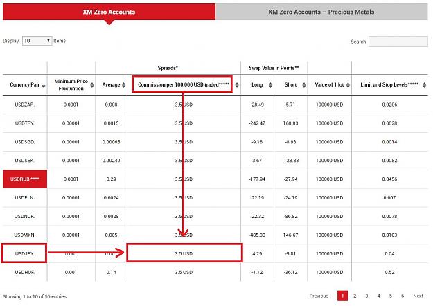Select the USDZAR. currency pair cell
The width and height of the screenshot is (433, 306).
click(x=25, y=105)
